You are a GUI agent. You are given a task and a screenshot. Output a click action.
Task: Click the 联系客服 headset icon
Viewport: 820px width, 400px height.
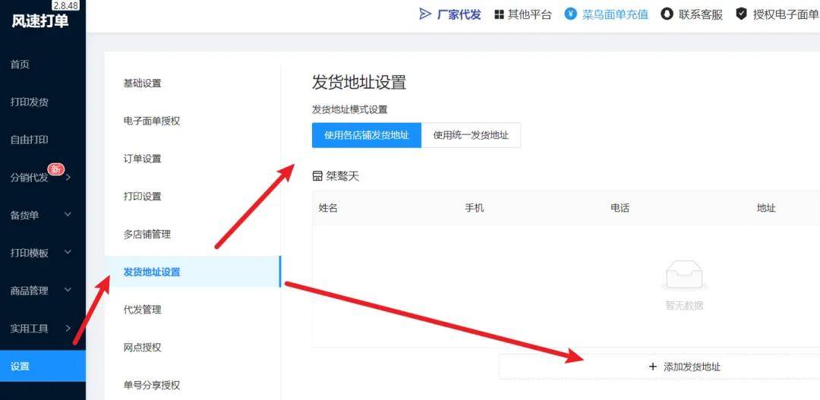[x=667, y=14]
